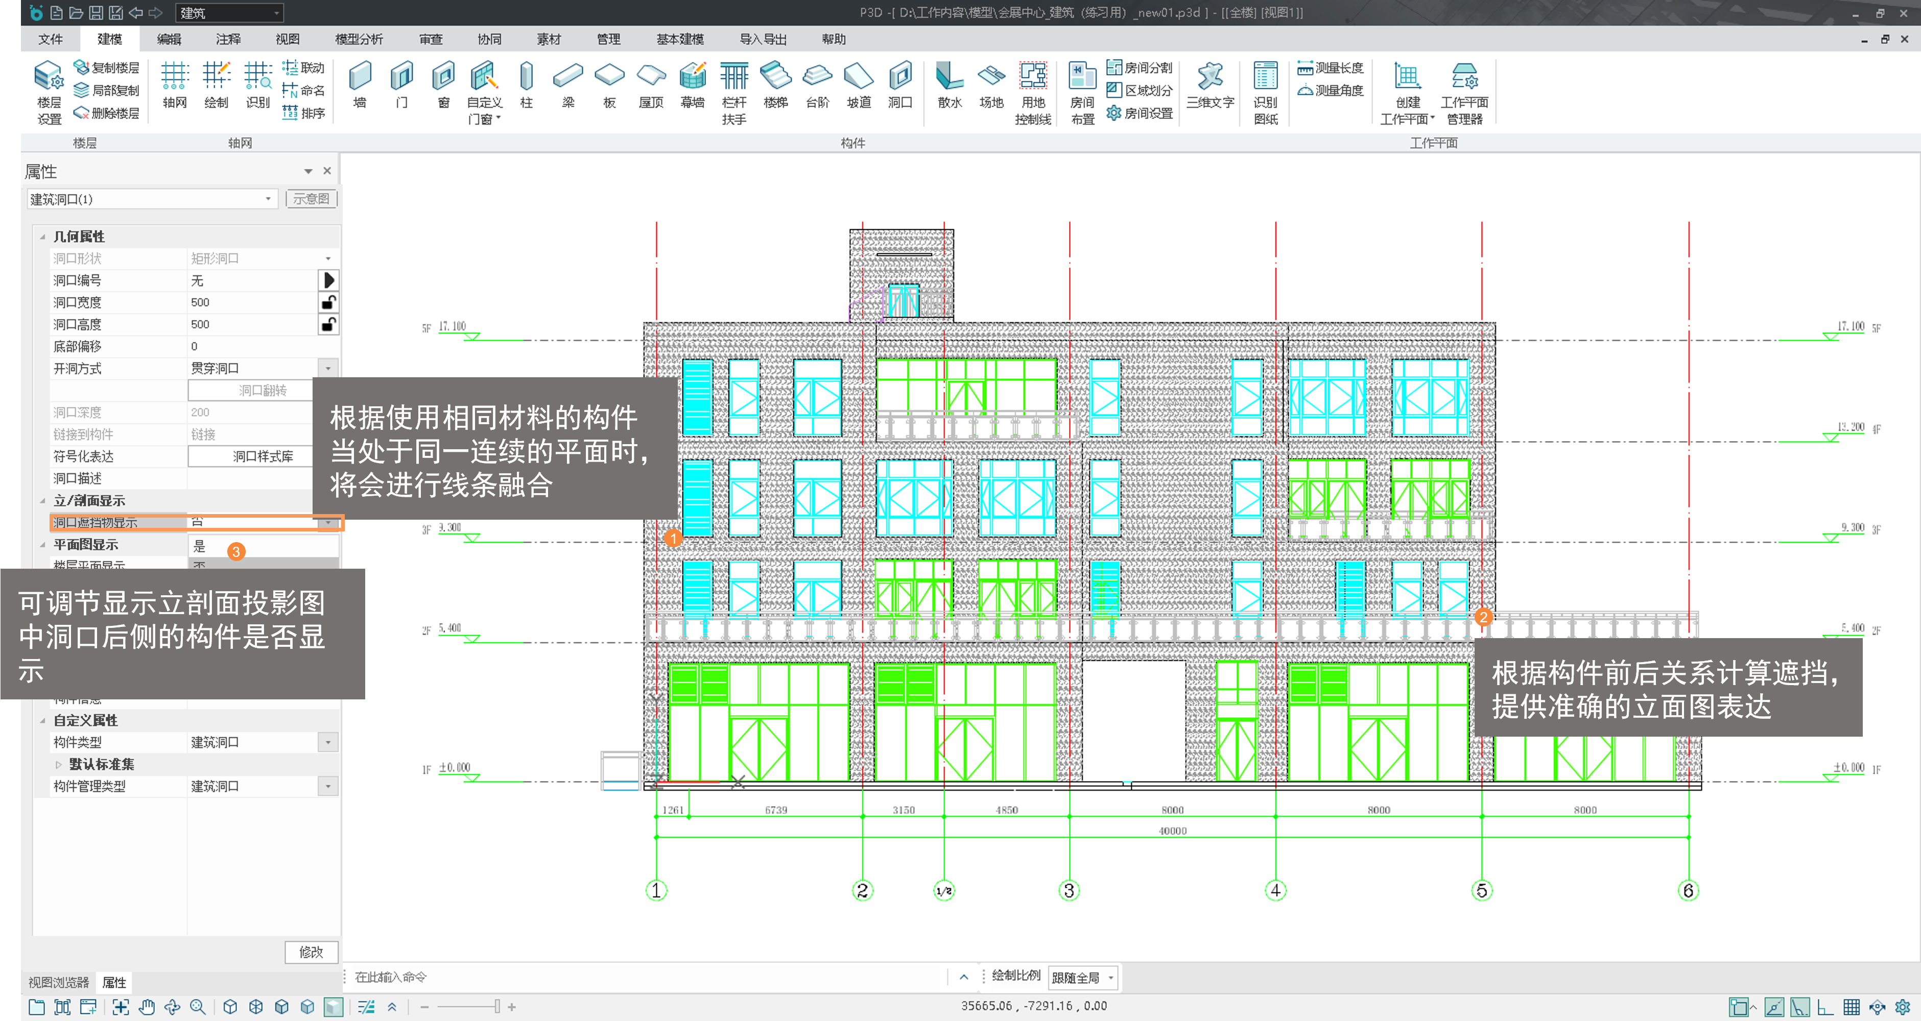
Task: Open the 开洞方式 dropdown
Action: 328,368
